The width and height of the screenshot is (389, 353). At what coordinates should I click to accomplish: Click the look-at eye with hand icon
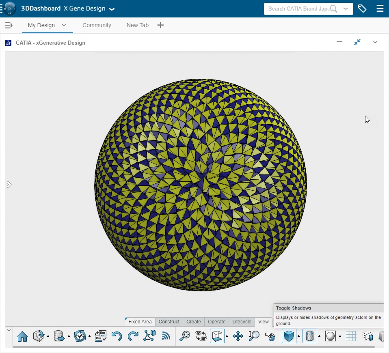coord(270,336)
